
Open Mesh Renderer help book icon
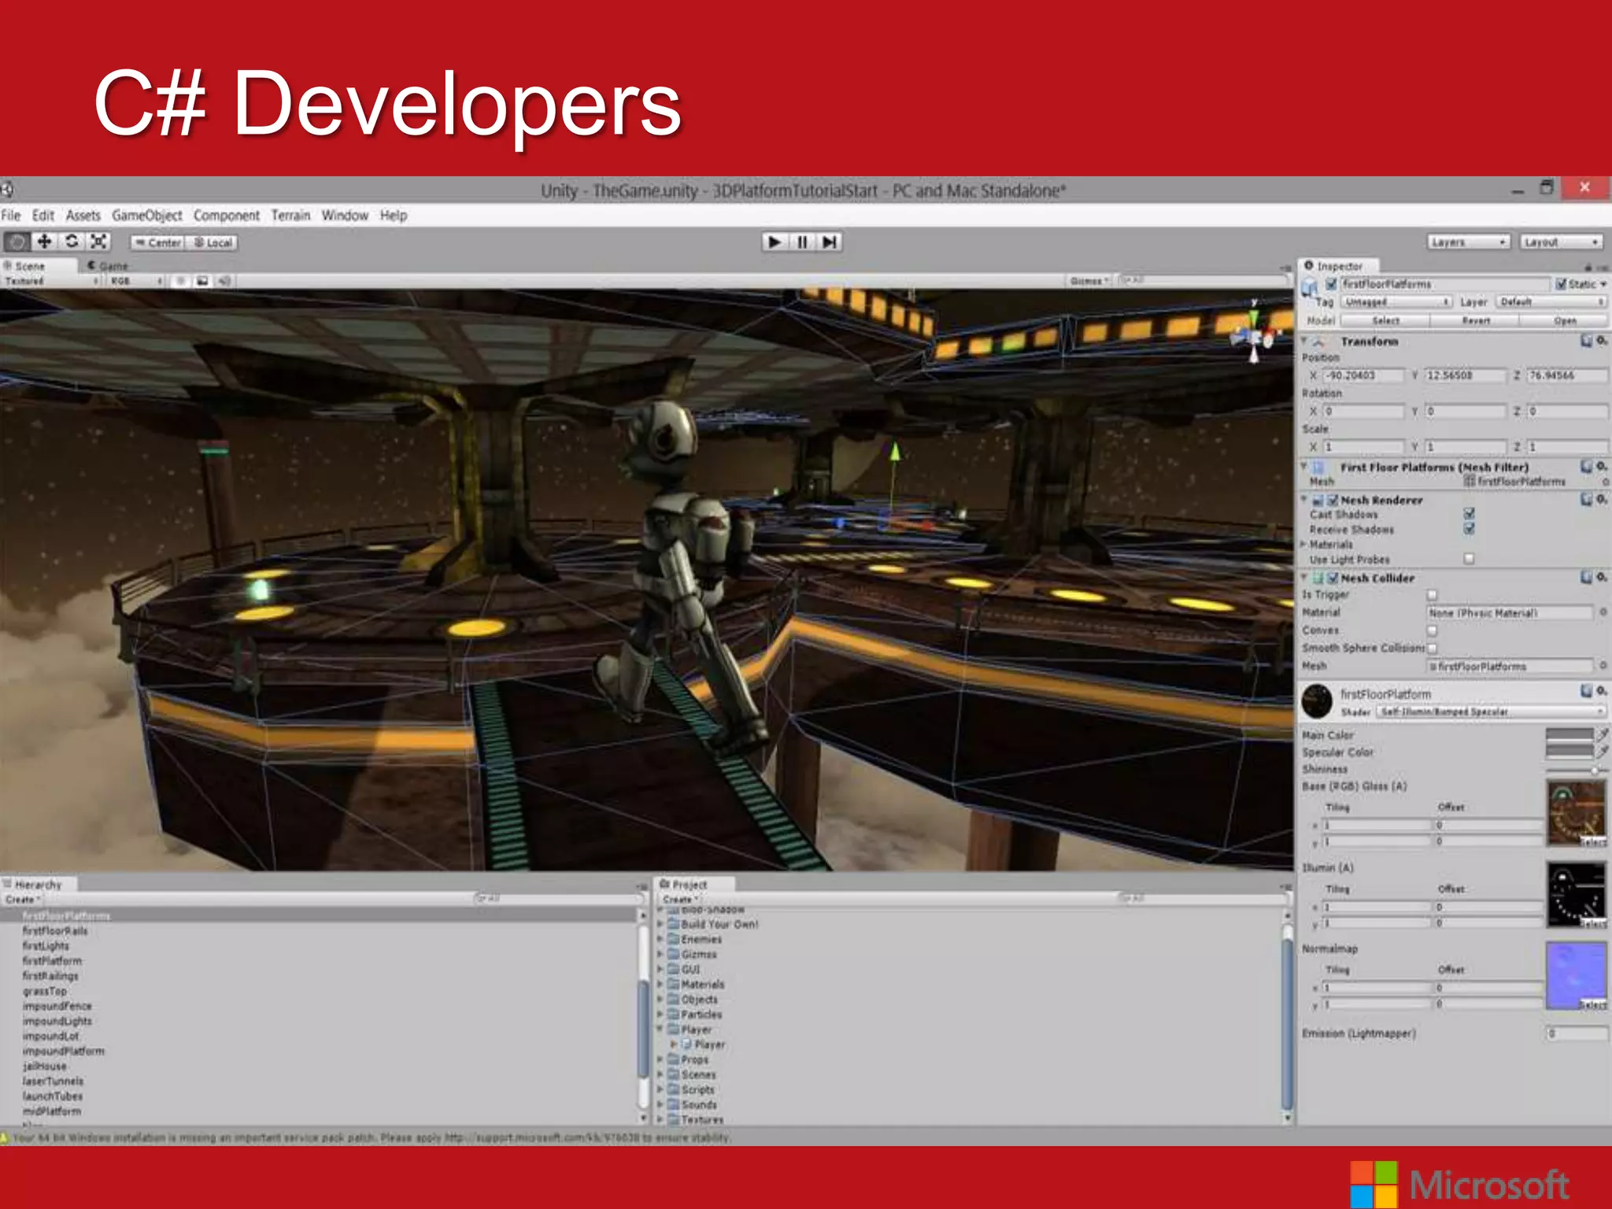click(1587, 499)
